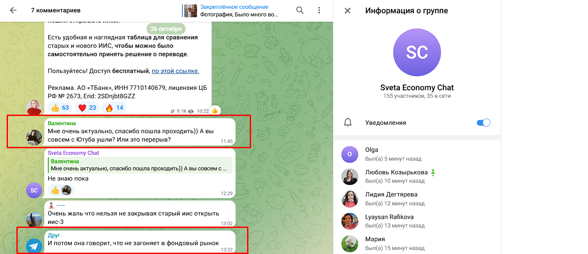Click the fire reaction showing 14
This screenshot has height=254, width=588.
(114, 108)
